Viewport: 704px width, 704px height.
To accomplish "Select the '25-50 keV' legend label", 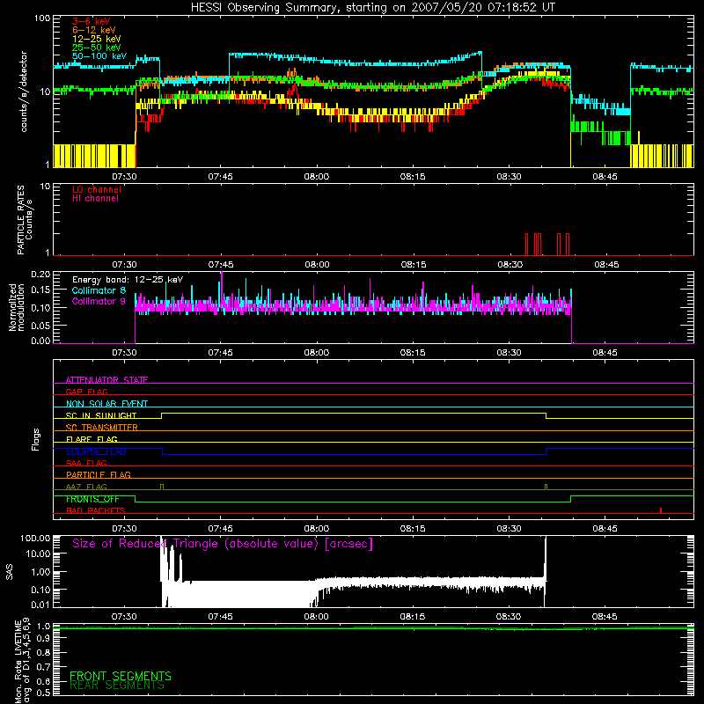I will pyautogui.click(x=97, y=48).
